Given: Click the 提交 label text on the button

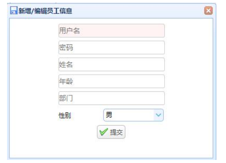Looking at the screenshot, I should pos(116,132).
